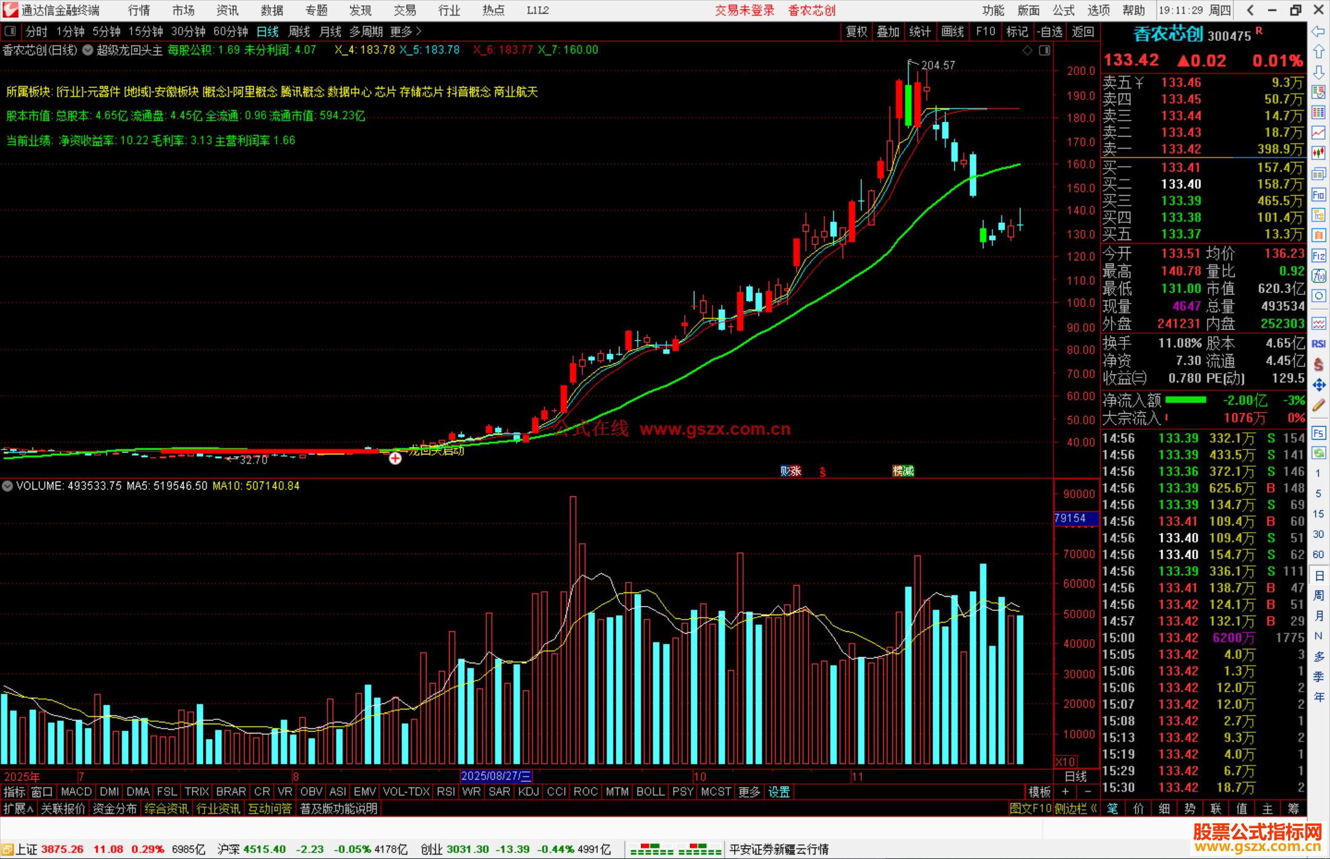Open the RSI indicator sidebar icon
The width and height of the screenshot is (1330, 859).
pyautogui.click(x=1318, y=344)
